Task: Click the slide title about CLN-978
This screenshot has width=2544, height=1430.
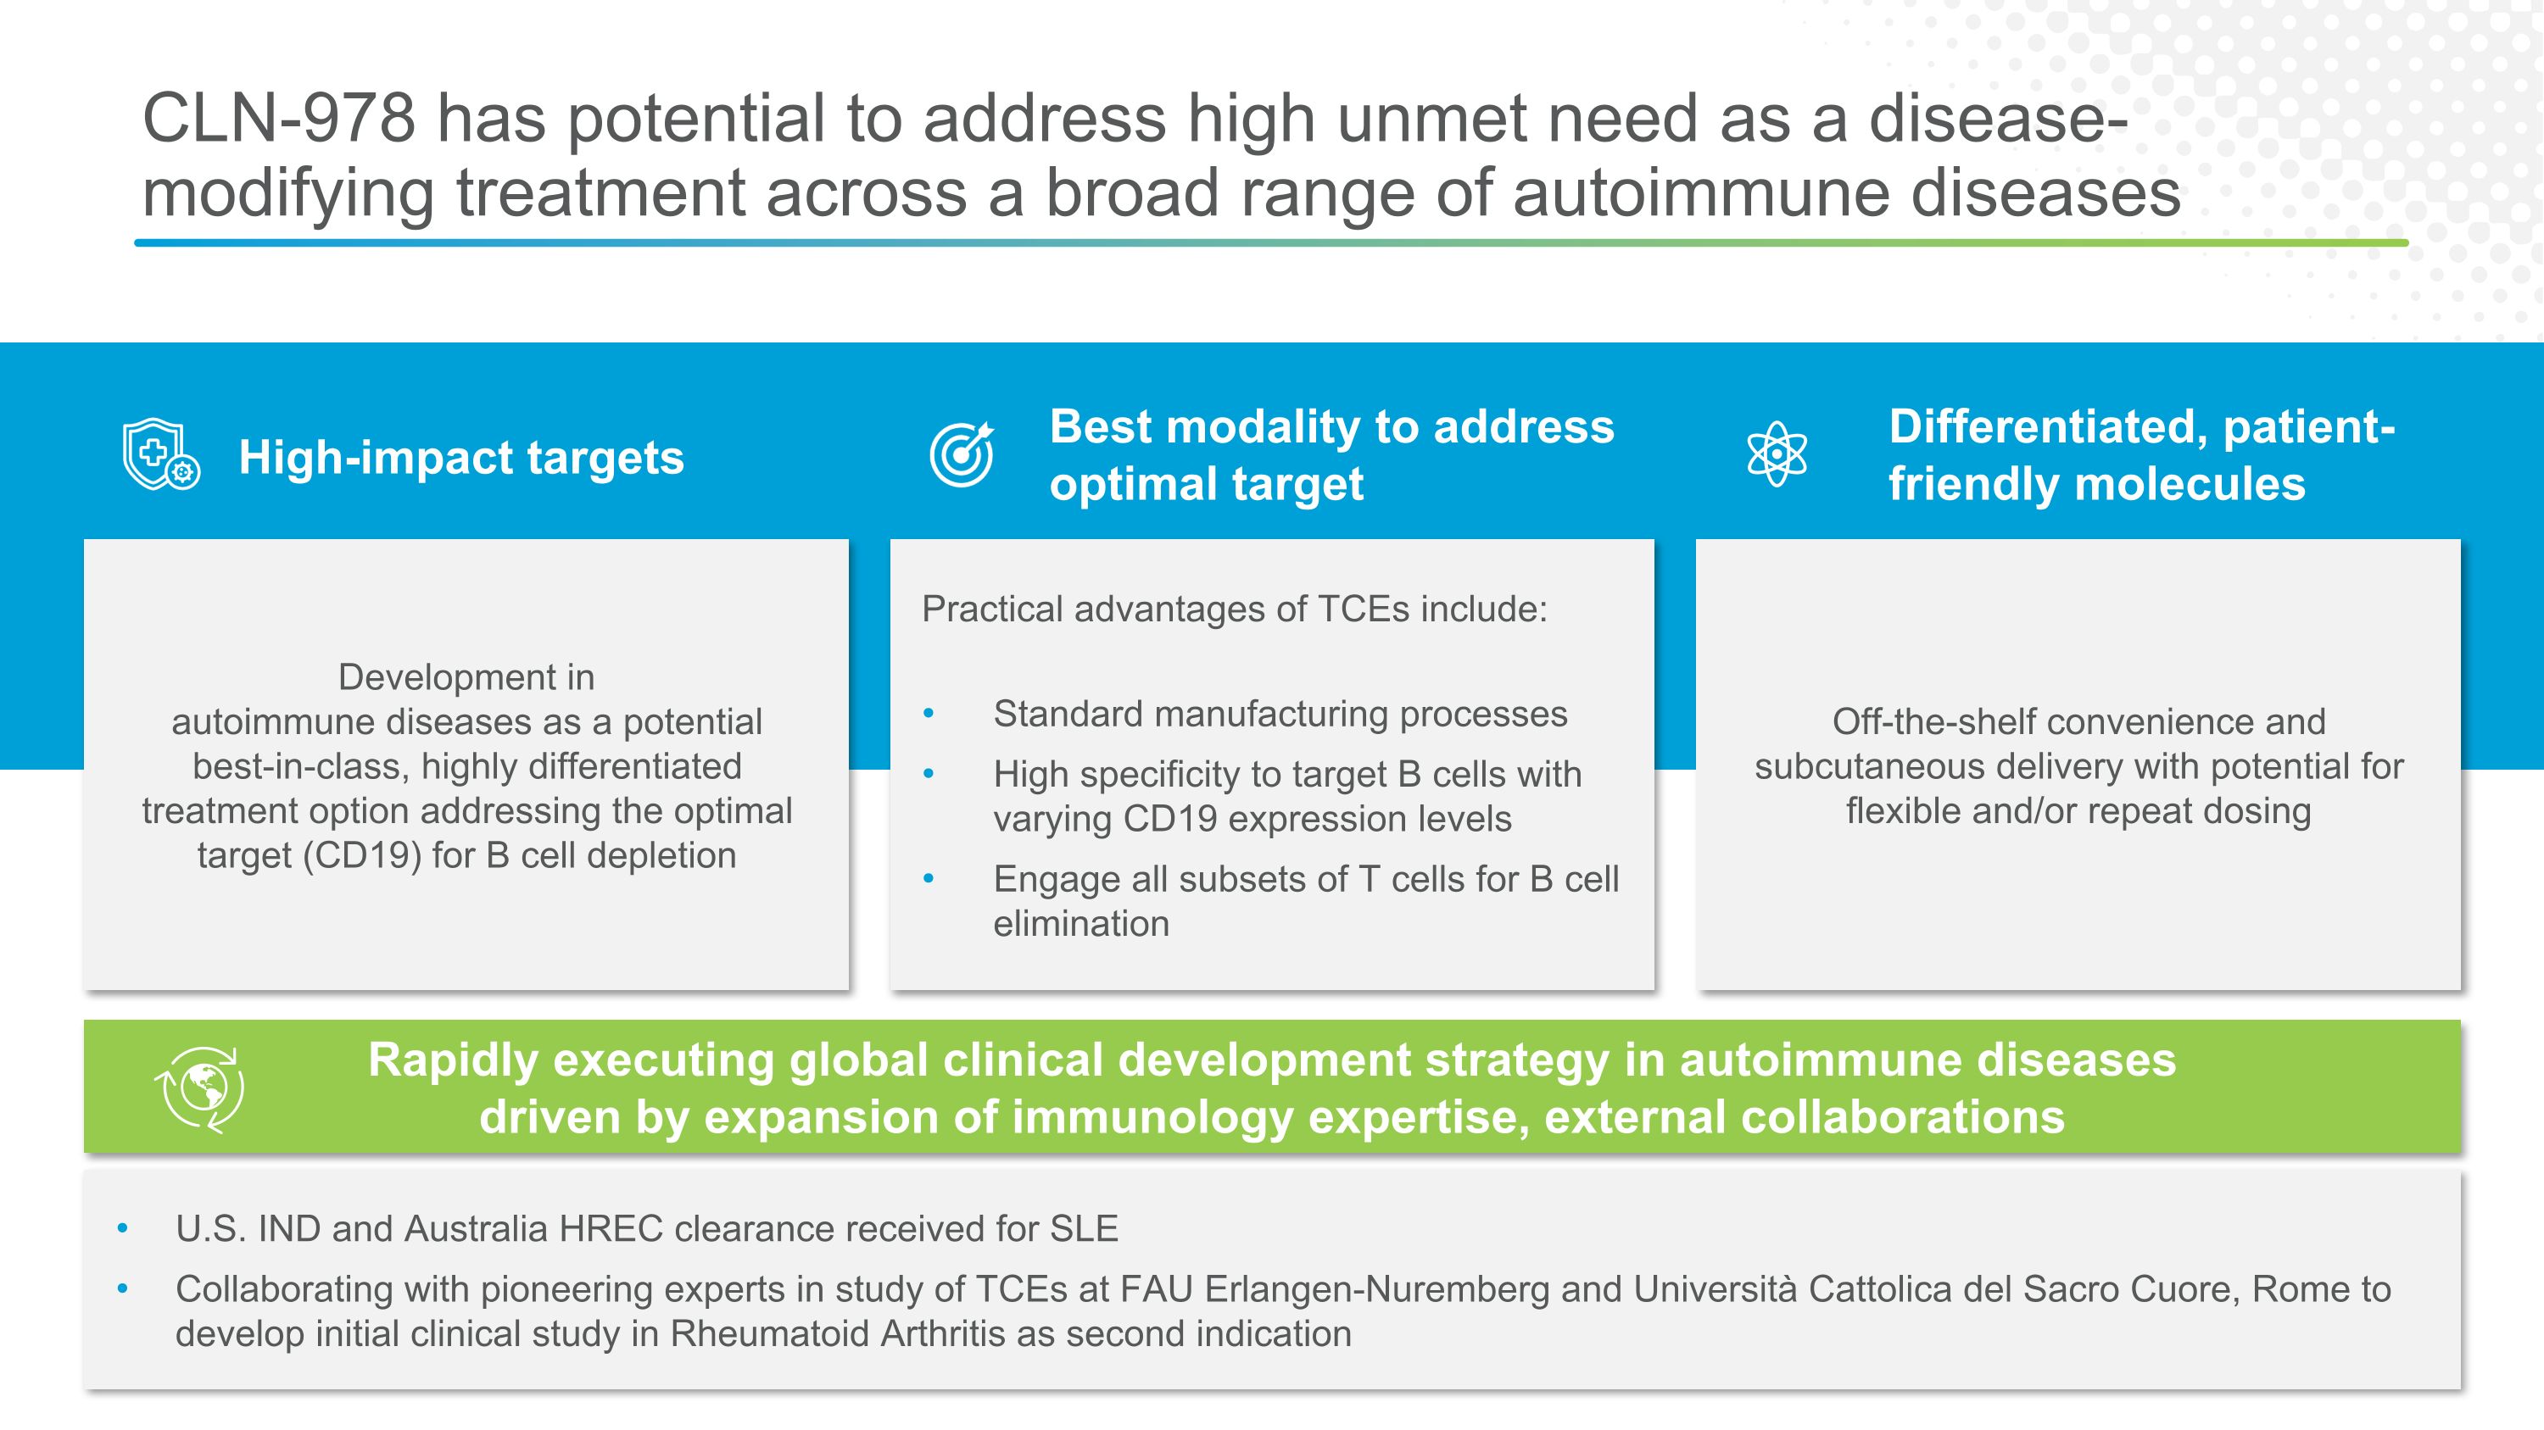Action: click(x=1160, y=155)
